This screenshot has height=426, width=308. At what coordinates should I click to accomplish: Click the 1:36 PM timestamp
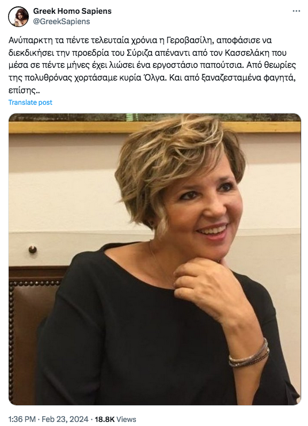(x=22, y=419)
